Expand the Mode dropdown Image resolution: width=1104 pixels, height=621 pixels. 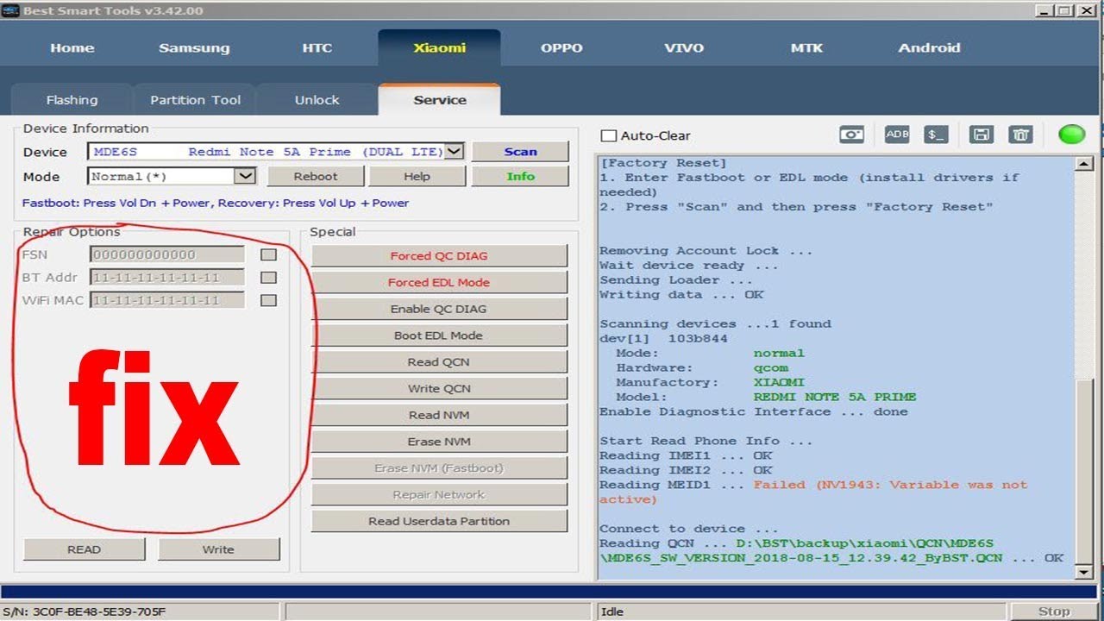point(246,176)
